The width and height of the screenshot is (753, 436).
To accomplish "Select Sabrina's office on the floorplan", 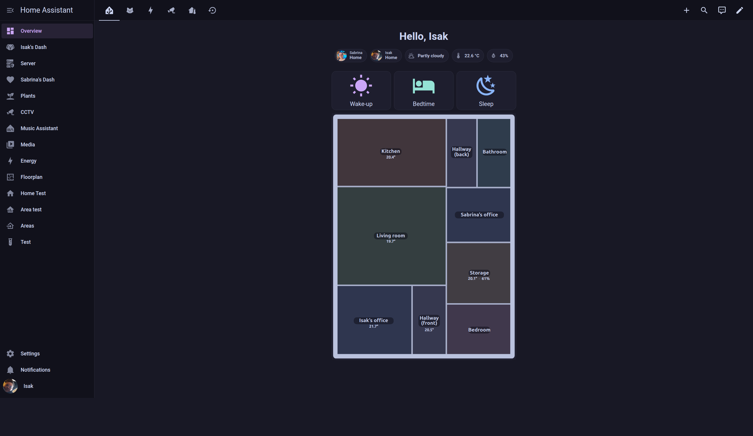I will click(478, 215).
